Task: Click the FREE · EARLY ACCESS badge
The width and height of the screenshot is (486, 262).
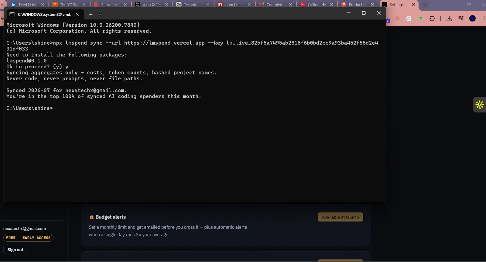Action: 28,238
